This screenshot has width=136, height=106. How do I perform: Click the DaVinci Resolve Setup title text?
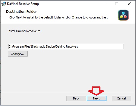[23, 4]
